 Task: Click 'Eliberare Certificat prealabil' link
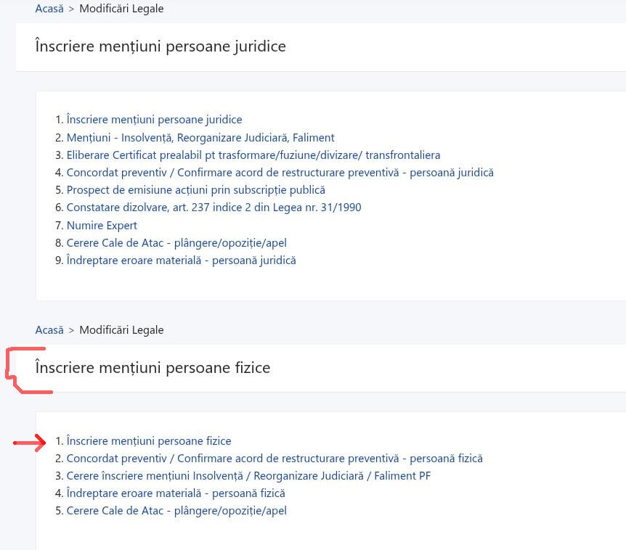point(253,155)
